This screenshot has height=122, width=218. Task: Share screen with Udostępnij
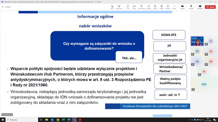pos(200,7)
